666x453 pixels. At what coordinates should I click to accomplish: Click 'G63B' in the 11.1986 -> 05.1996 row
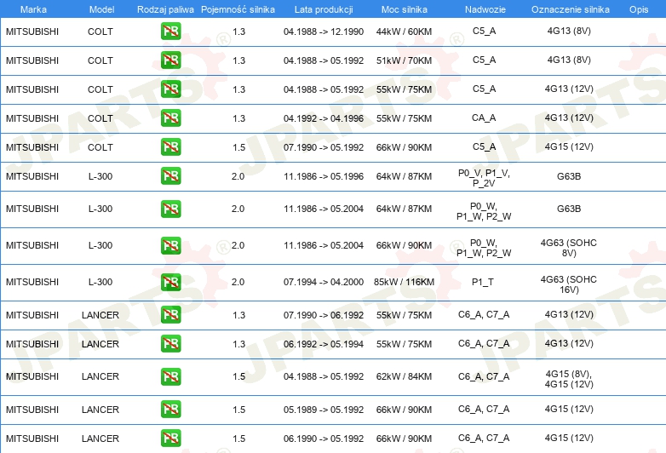(569, 175)
